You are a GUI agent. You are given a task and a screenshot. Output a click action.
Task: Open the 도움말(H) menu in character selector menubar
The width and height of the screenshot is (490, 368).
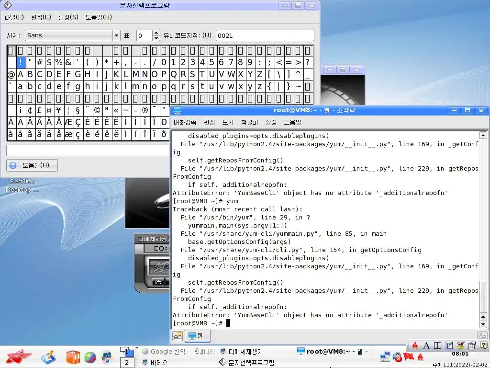click(99, 17)
